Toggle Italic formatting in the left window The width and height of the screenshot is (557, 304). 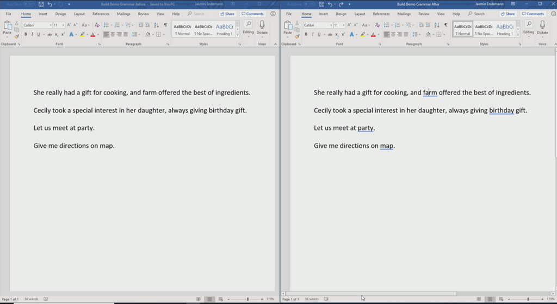pyautogui.click(x=32, y=34)
